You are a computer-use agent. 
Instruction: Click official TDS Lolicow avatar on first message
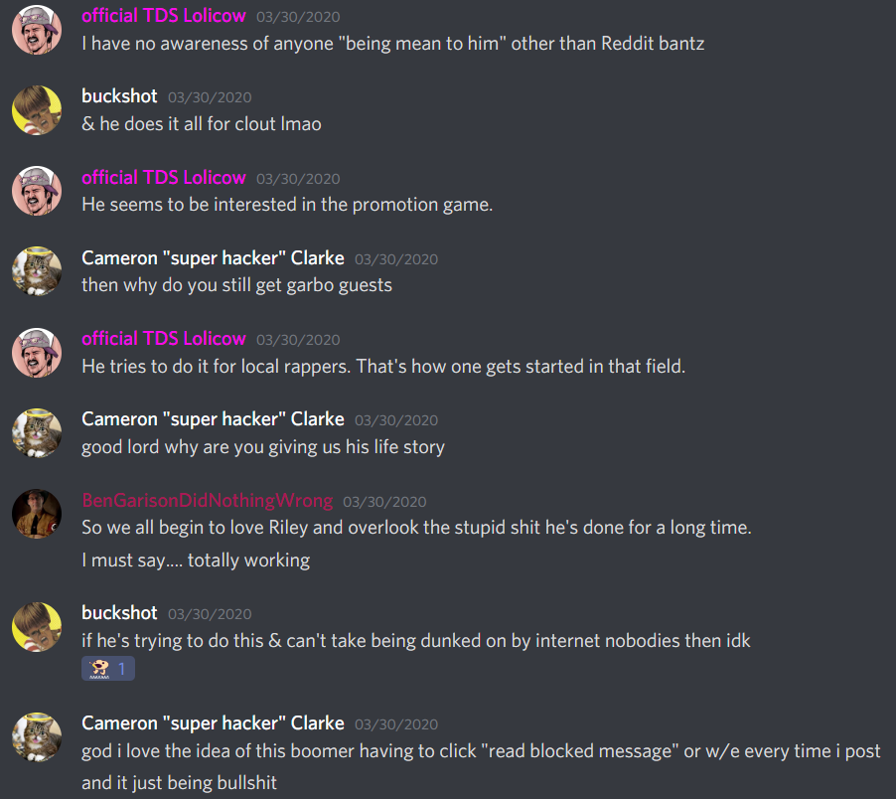point(37,30)
